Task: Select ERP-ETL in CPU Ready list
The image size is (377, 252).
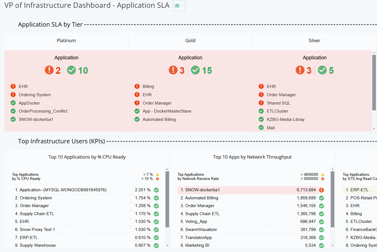Action: coord(85,238)
